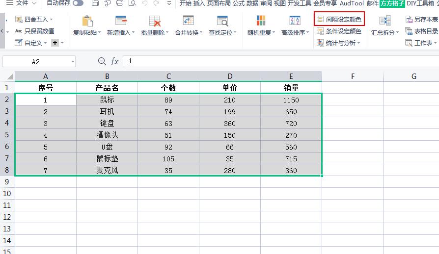Click the 四舍五入 rounding icon

pyautogui.click(x=19, y=19)
